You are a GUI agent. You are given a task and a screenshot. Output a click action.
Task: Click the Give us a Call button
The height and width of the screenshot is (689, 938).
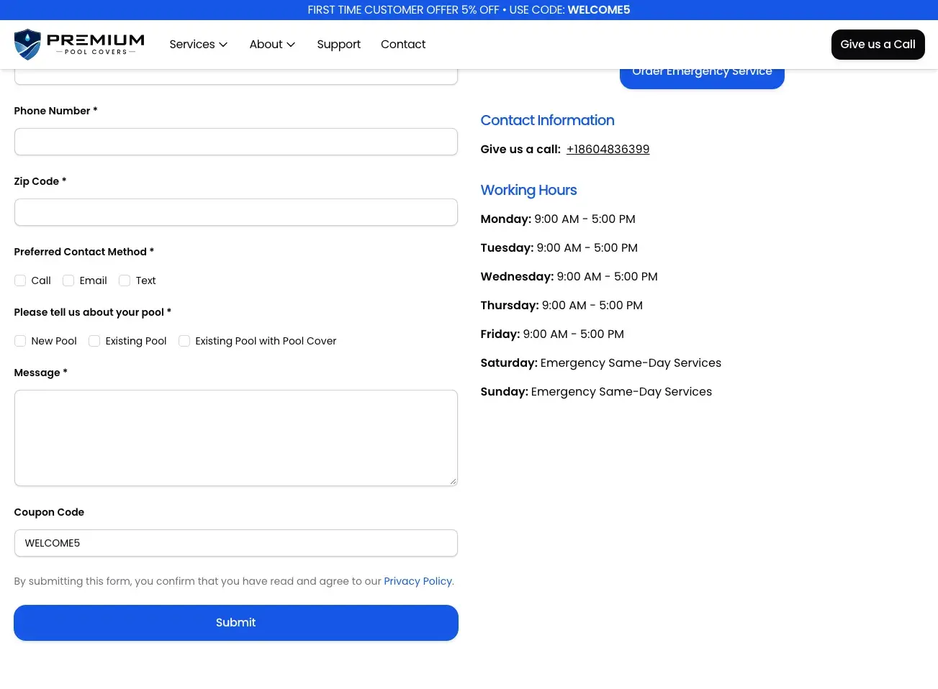pos(878,45)
